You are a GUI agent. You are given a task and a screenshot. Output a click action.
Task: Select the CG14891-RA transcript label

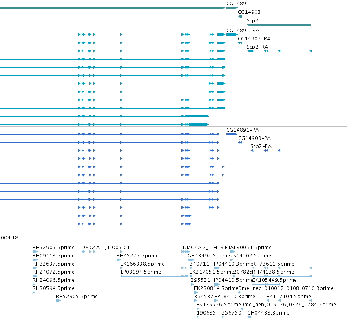pos(243,31)
